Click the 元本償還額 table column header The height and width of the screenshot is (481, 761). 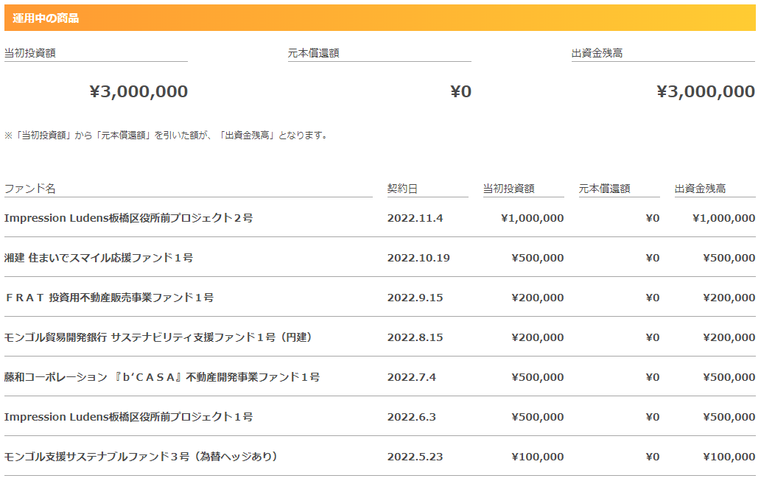click(x=604, y=189)
